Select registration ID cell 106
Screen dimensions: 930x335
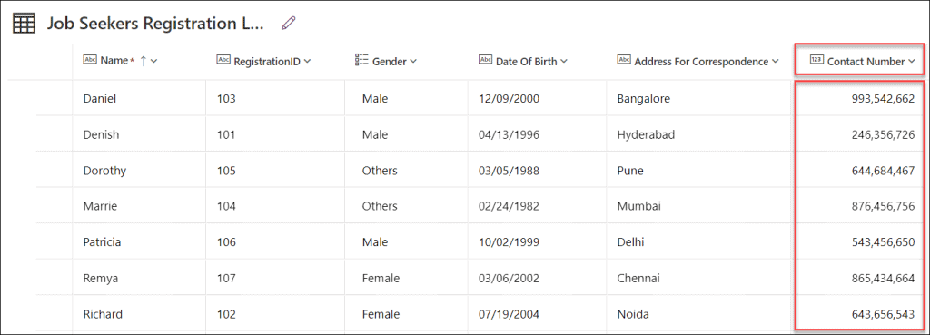pos(226,241)
